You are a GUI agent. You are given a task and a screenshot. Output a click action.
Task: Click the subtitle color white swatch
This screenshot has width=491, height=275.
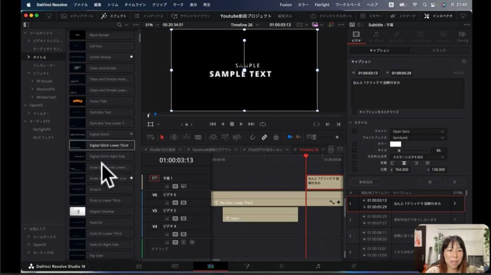click(x=396, y=144)
